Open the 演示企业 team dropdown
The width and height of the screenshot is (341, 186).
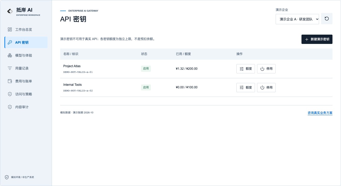click(x=297, y=19)
